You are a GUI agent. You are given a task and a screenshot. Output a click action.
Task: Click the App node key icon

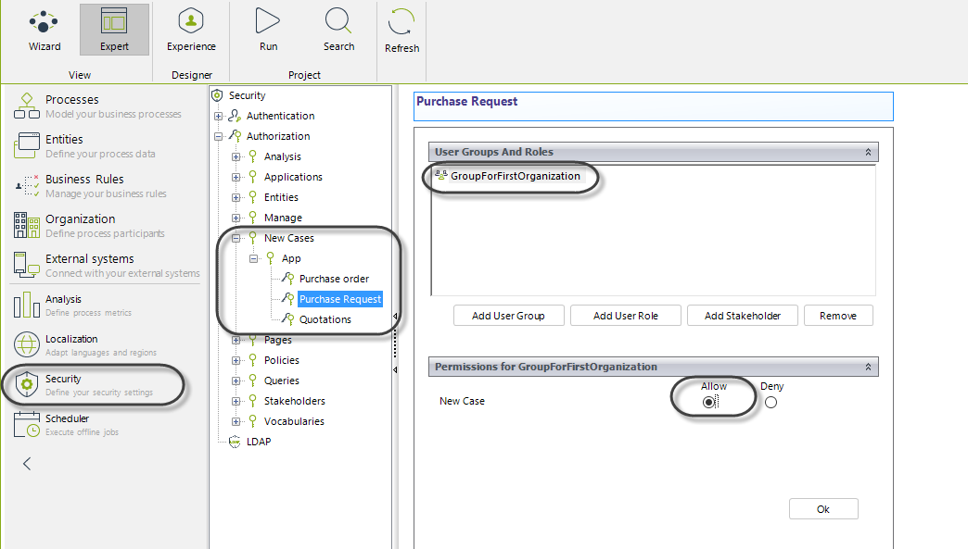coord(271,258)
